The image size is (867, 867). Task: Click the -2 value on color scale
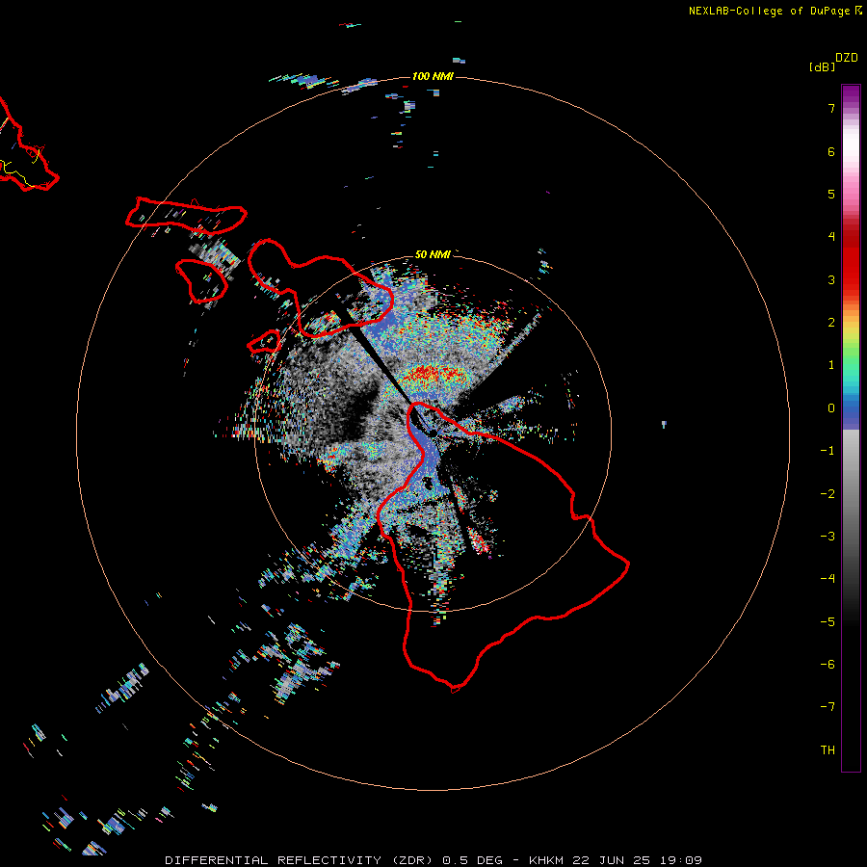[x=828, y=493]
